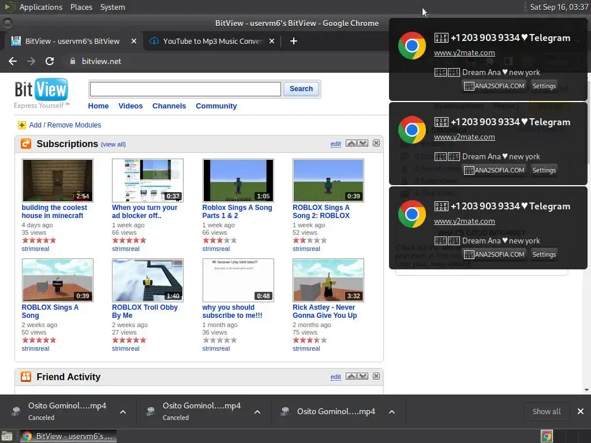Click the BitView taskbar window button
591x443 pixels.
[x=68, y=436]
